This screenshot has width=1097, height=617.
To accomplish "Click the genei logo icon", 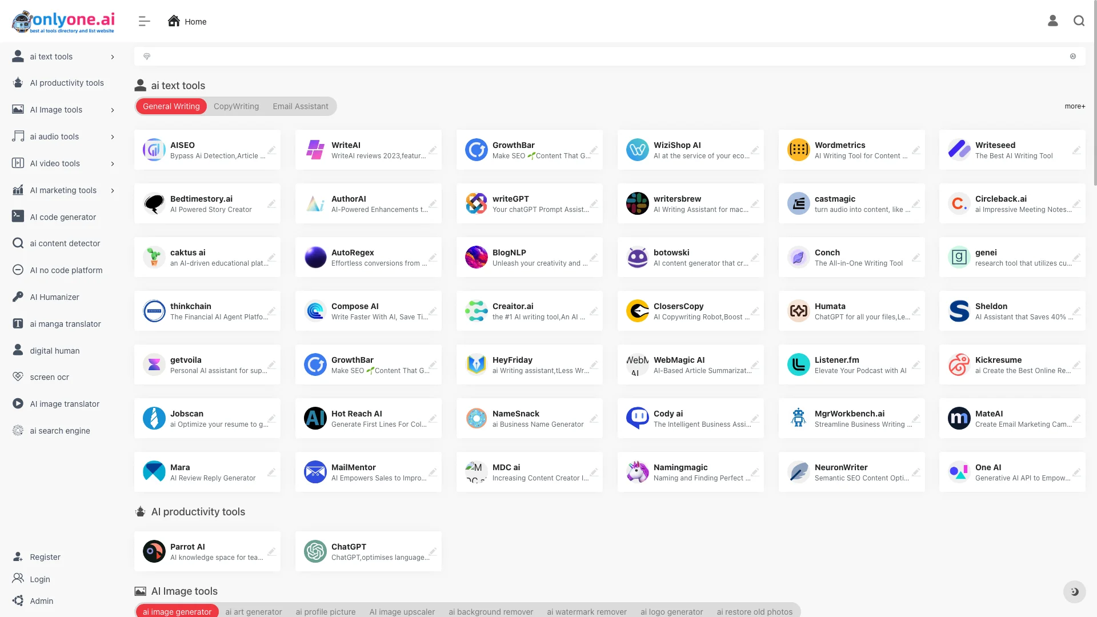I will click(959, 257).
